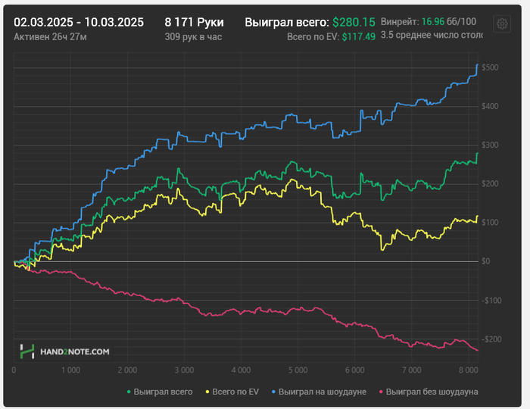Click the 5 000 x-axis label

click(x=298, y=370)
